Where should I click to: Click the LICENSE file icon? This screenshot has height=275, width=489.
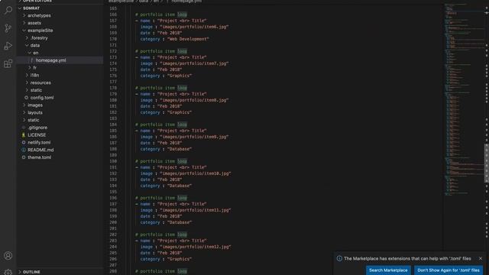click(24, 135)
